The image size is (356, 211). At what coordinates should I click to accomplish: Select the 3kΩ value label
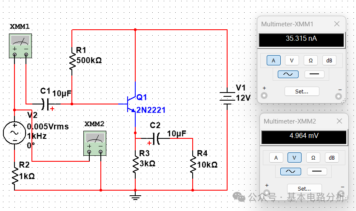click(147, 163)
